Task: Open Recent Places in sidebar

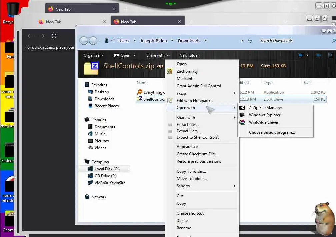Action: coord(107,106)
